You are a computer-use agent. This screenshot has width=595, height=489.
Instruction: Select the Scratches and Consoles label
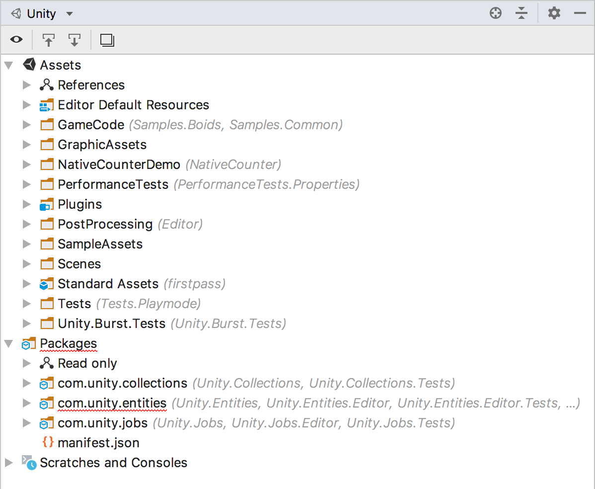pos(113,463)
